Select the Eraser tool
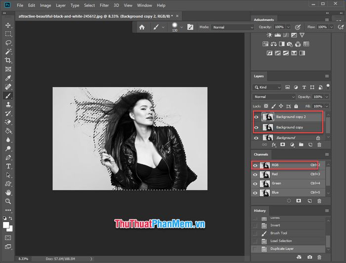The width and height of the screenshot is (346, 263). coord(8,122)
